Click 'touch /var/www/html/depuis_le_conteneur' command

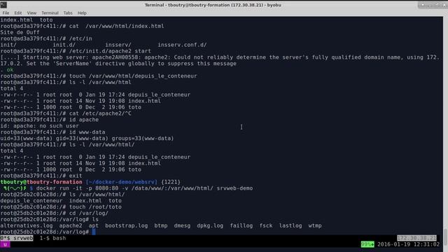[x=133, y=76]
